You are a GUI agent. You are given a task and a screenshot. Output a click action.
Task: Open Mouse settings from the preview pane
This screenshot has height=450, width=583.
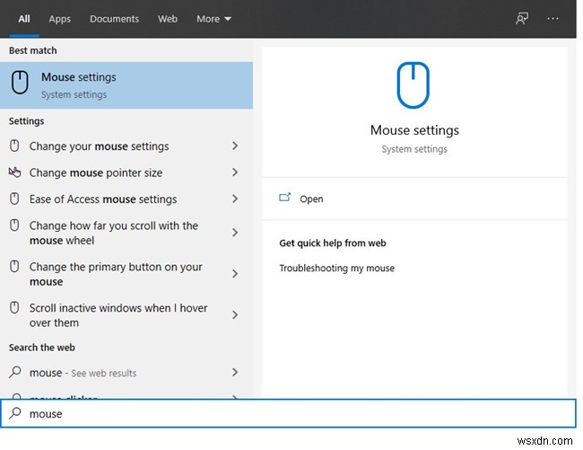[x=310, y=199]
